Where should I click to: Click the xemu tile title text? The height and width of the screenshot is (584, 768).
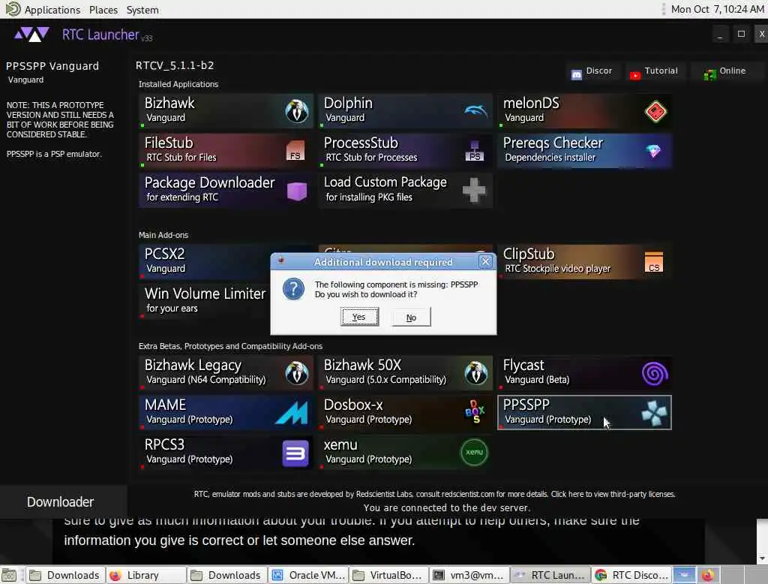[340, 444]
